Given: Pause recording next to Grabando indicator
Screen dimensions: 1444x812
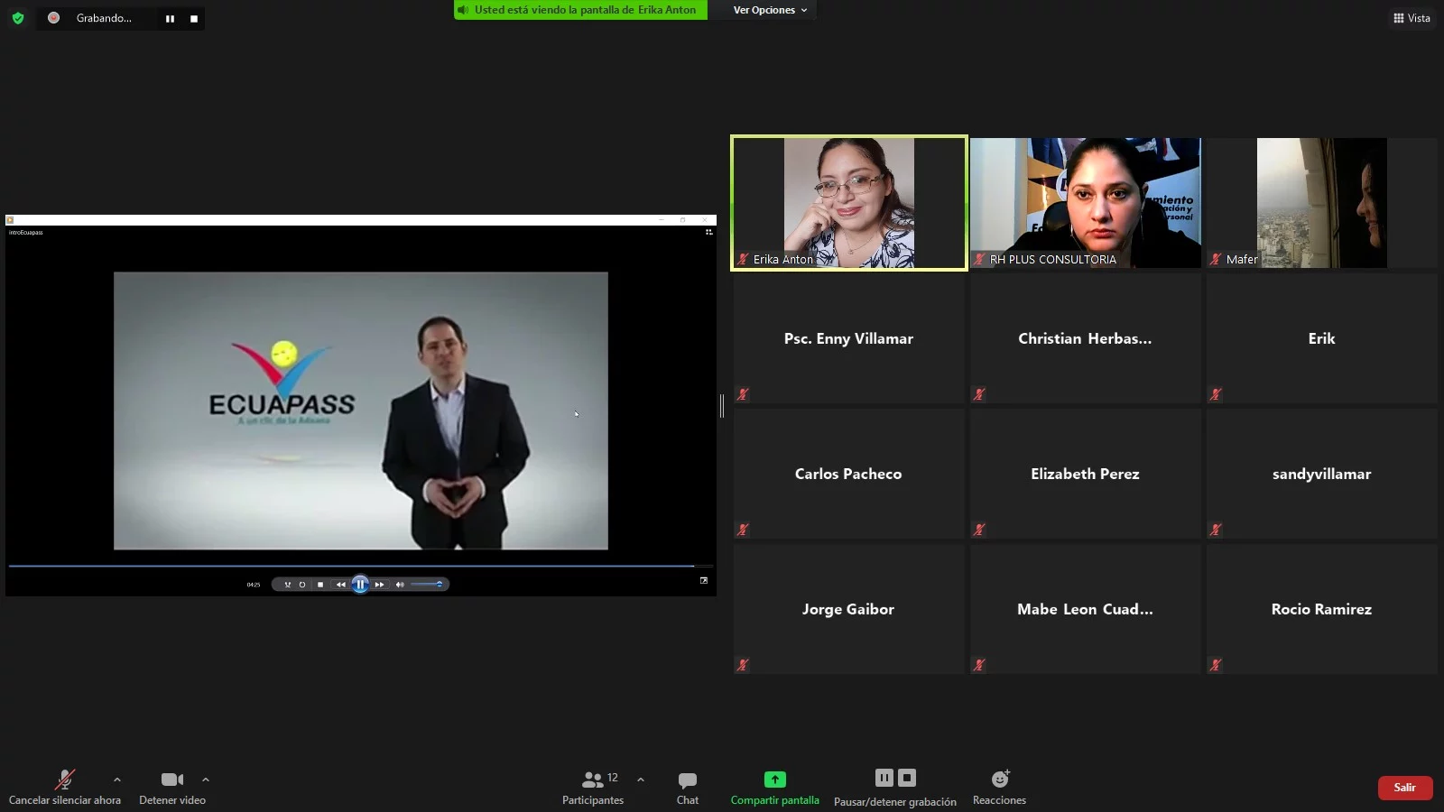Looking at the screenshot, I should point(170,18).
